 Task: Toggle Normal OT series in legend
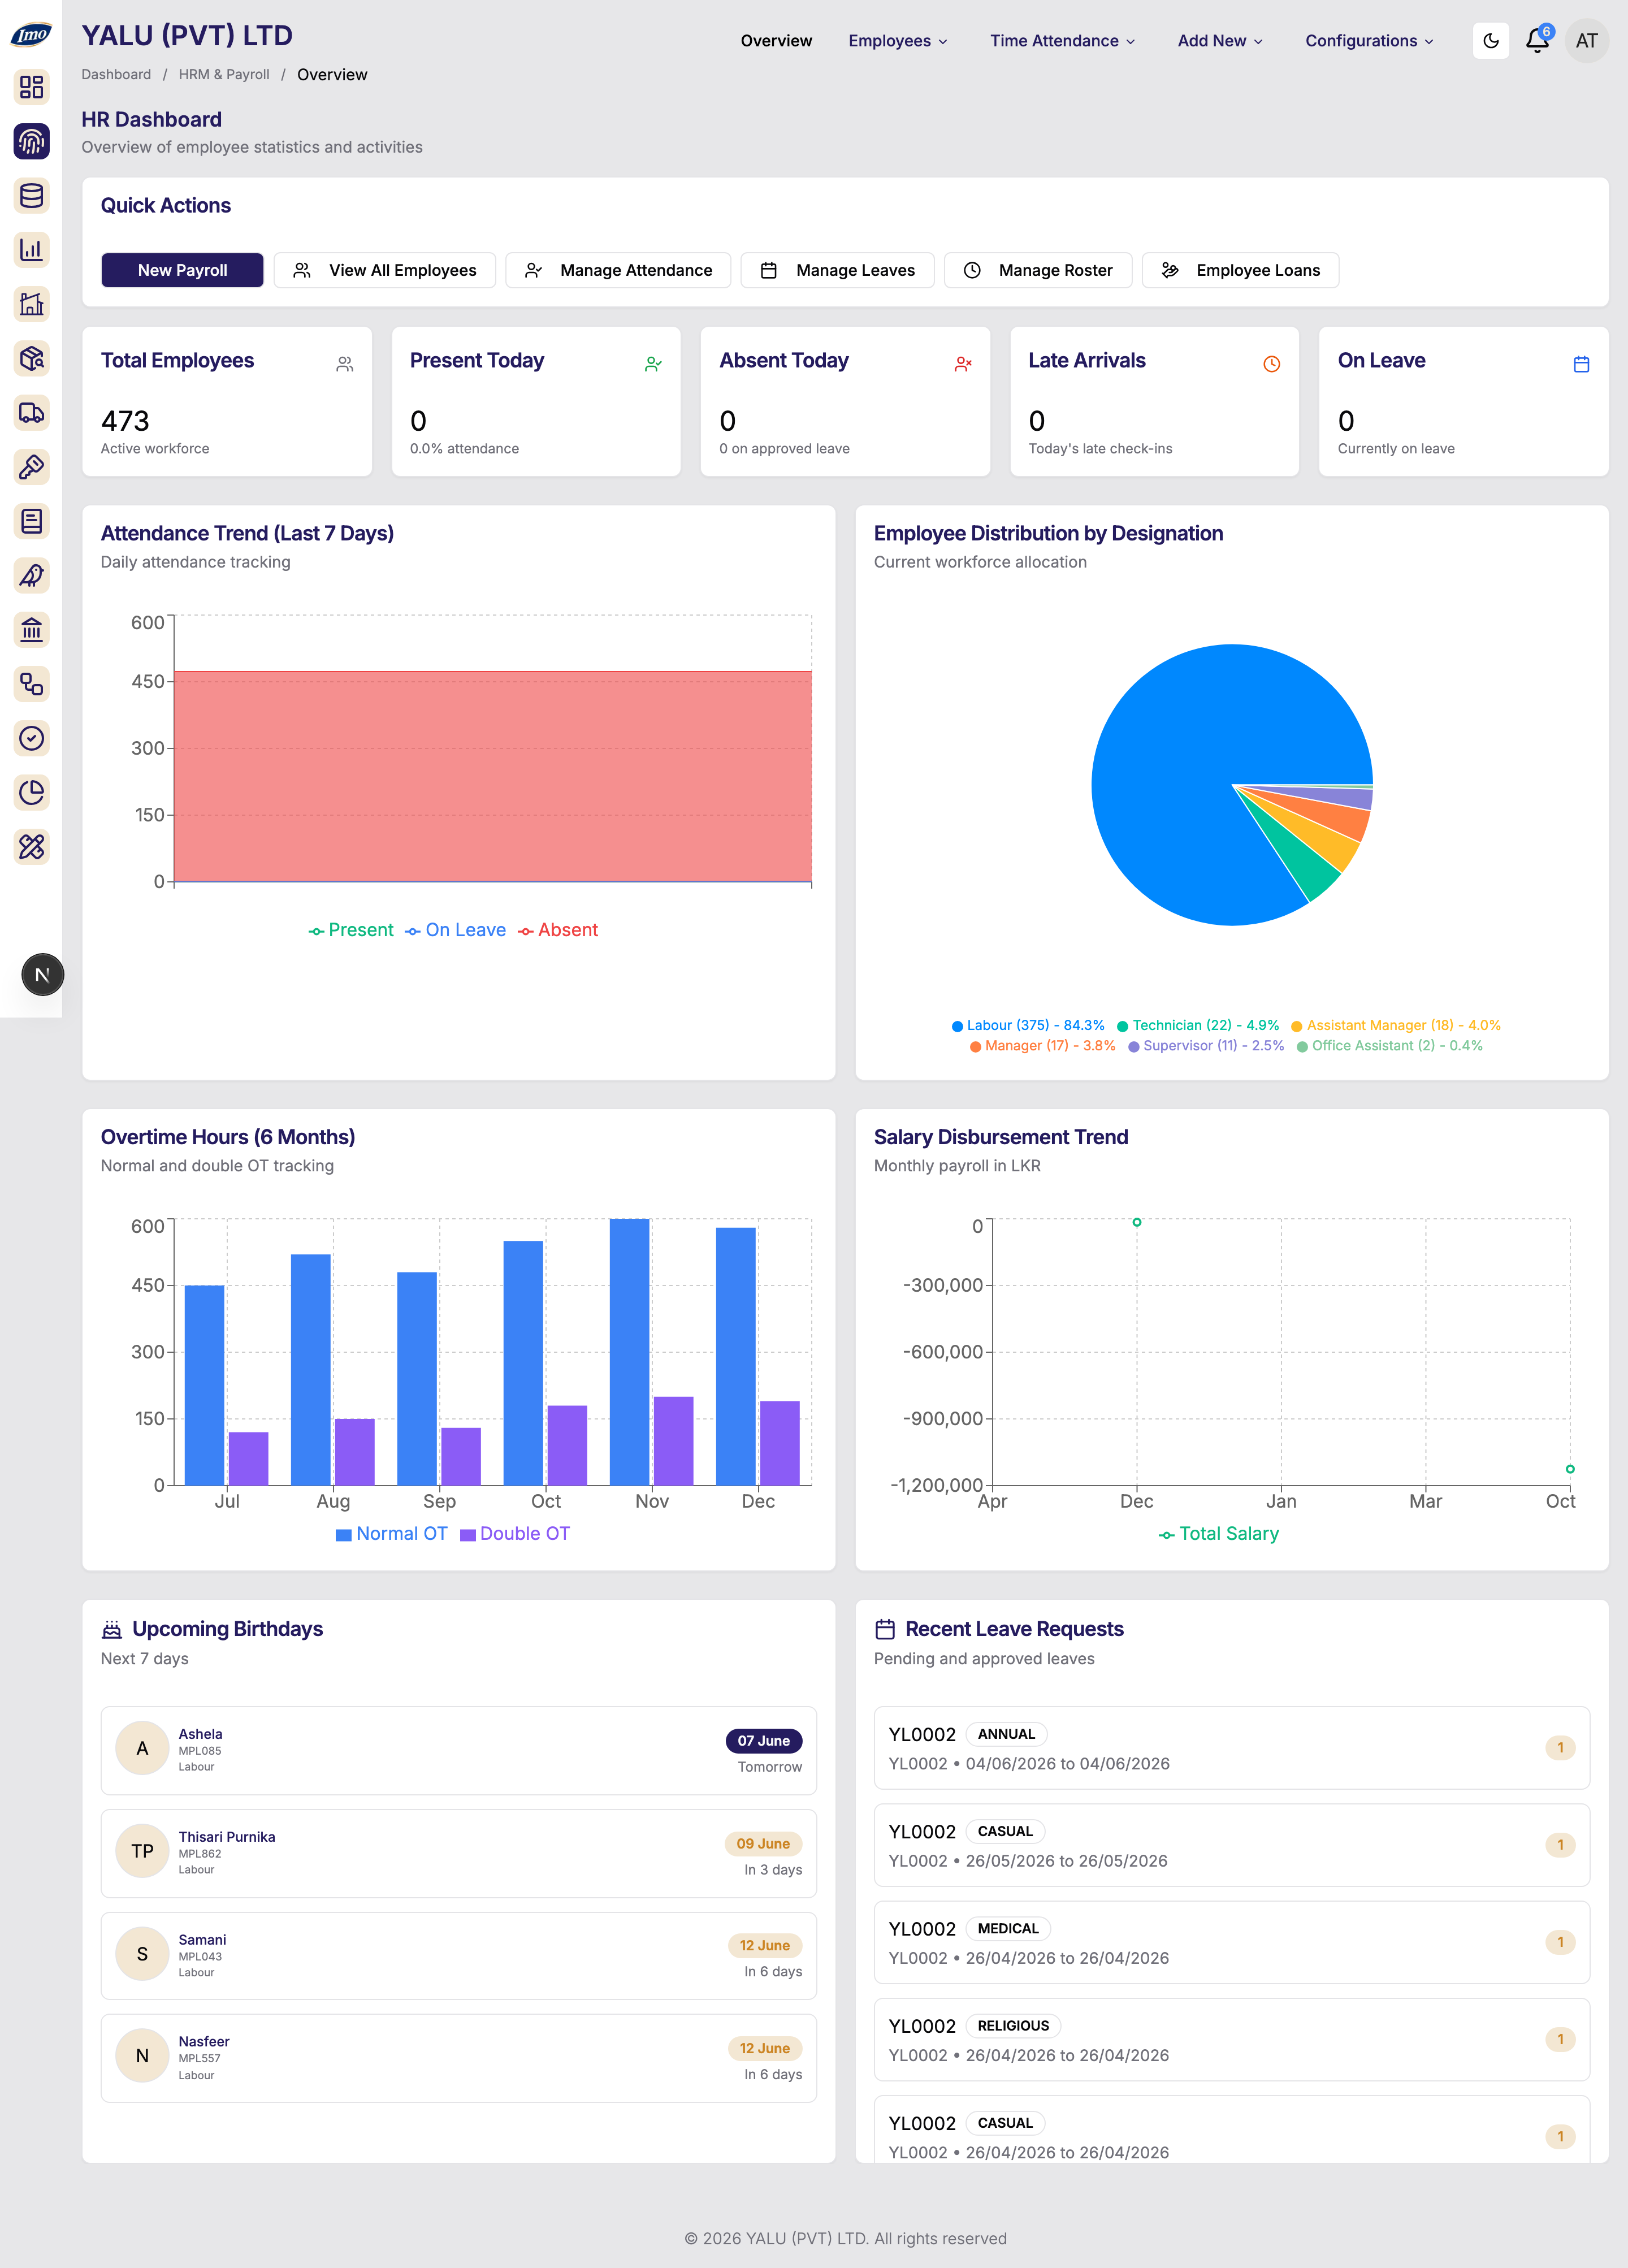tap(391, 1534)
